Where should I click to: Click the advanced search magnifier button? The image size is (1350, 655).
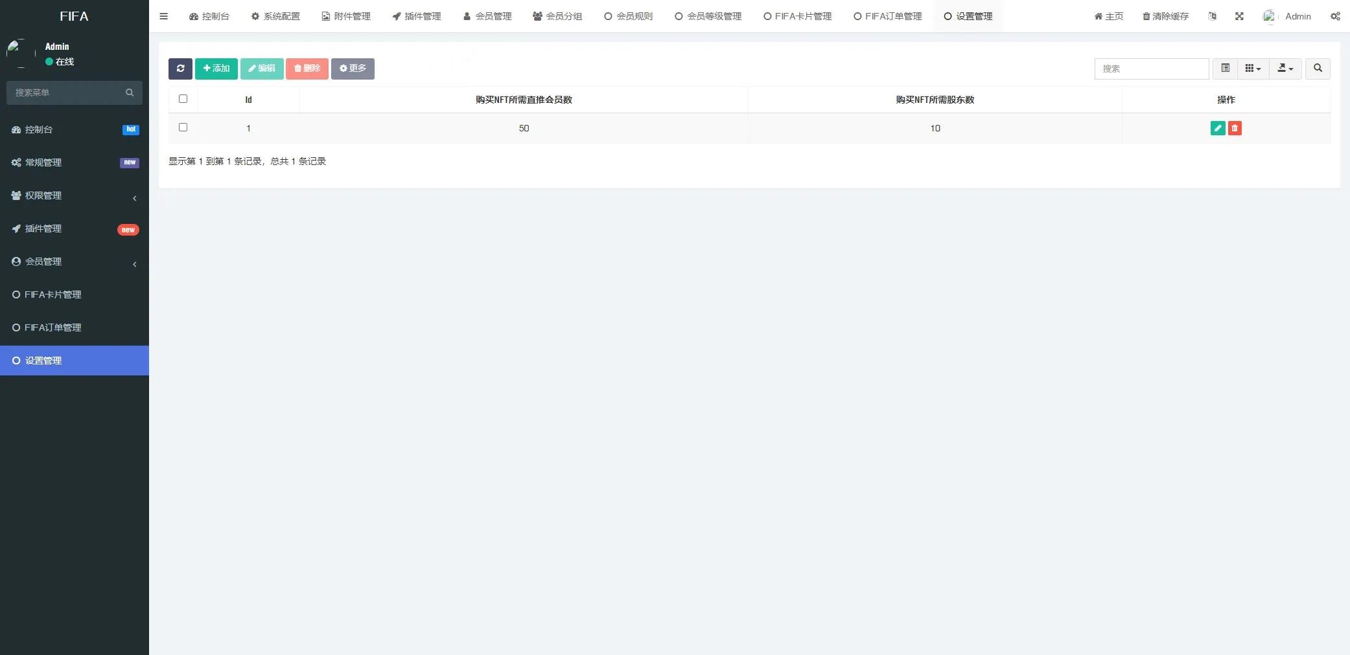point(1318,68)
